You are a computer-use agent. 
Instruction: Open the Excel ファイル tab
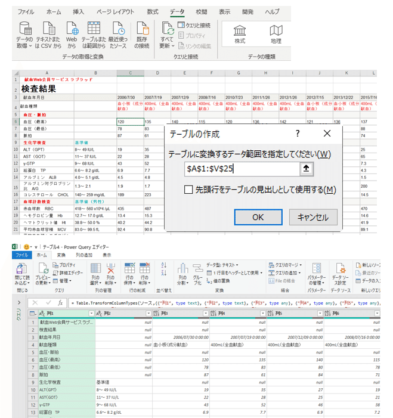(x=26, y=12)
